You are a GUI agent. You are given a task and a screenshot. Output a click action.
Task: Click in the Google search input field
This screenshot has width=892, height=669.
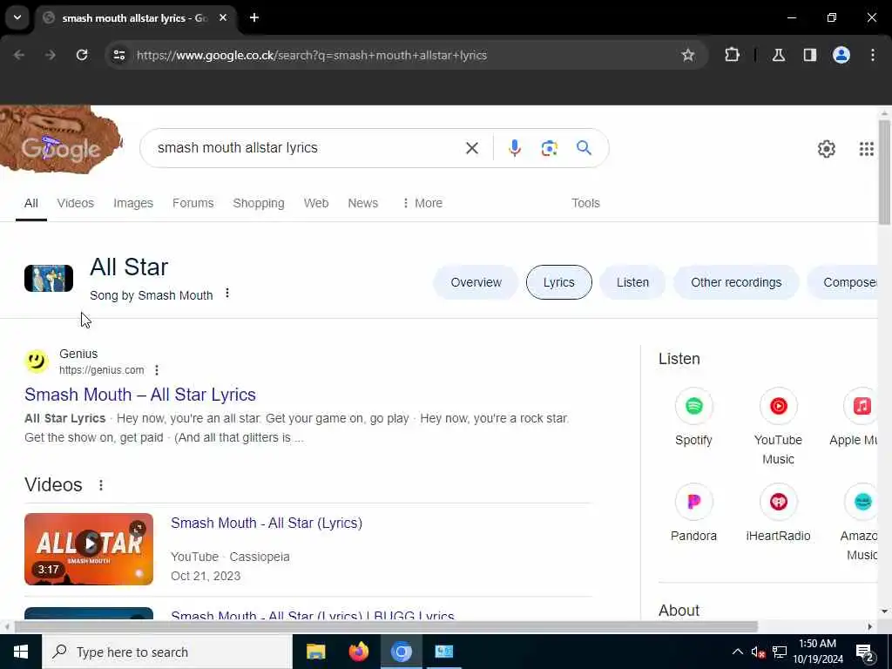pyautogui.click(x=307, y=148)
